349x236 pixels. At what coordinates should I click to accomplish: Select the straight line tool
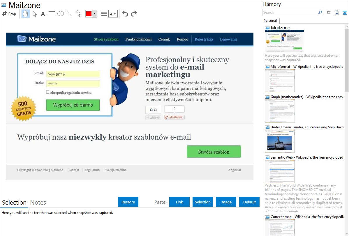pyautogui.click(x=69, y=14)
